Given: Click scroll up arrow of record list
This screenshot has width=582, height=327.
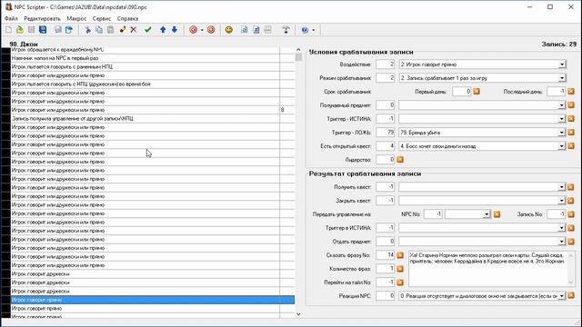Looking at the screenshot, I should (x=298, y=50).
